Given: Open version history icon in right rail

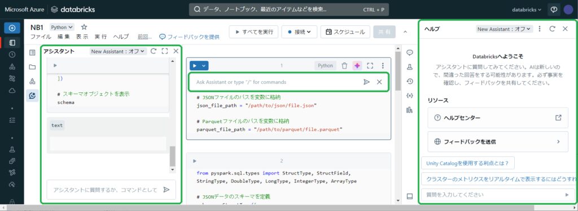Looking at the screenshot, I should tap(410, 81).
